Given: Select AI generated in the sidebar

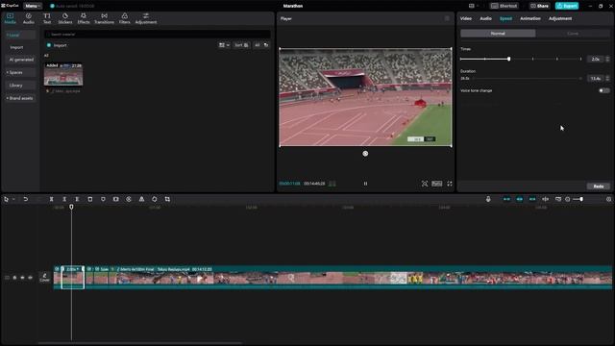Looking at the screenshot, I should [x=21, y=60].
